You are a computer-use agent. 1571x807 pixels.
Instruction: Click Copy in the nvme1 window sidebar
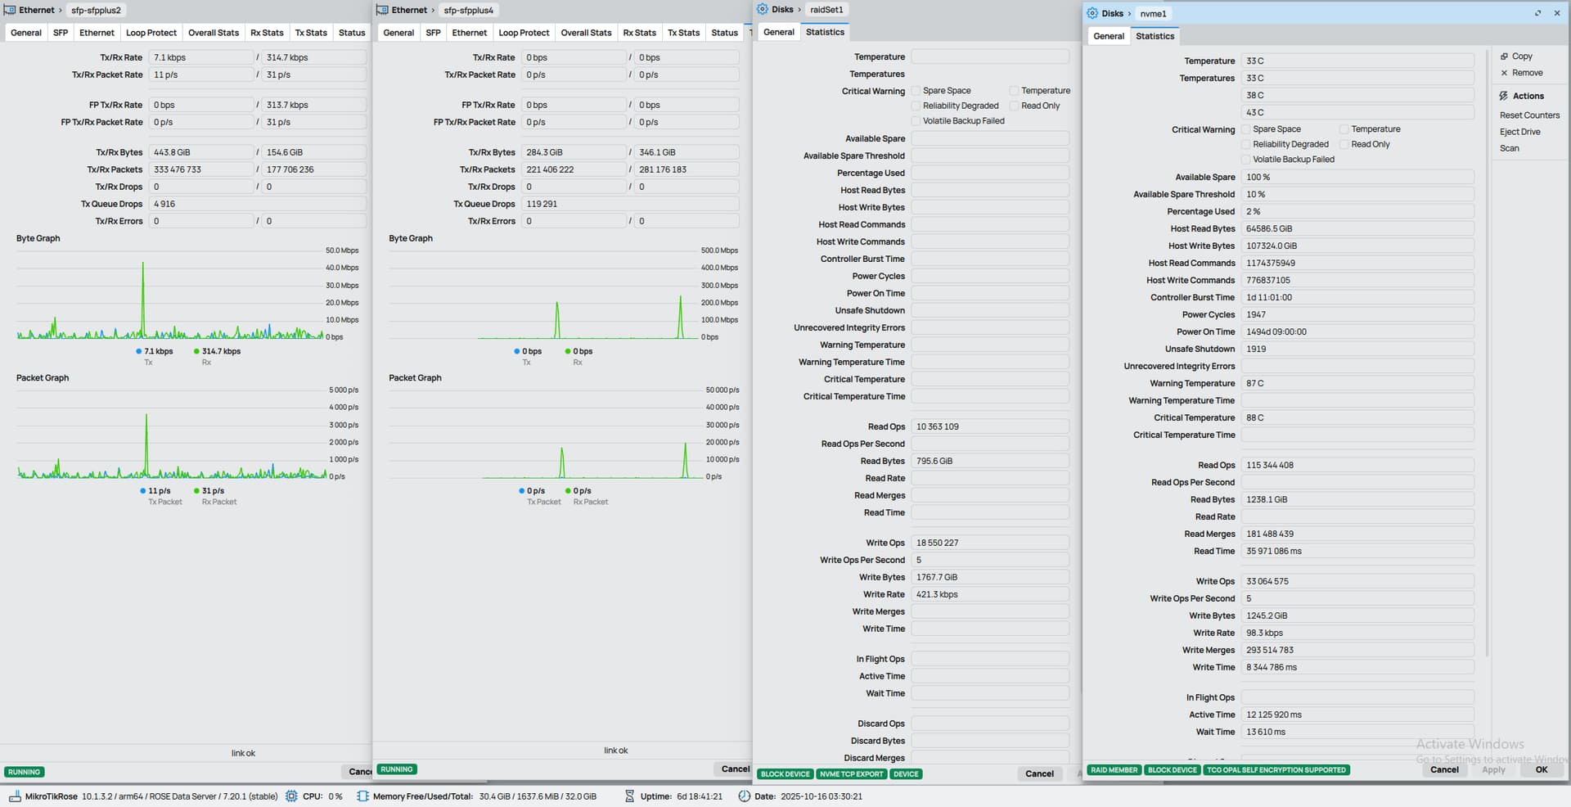[x=1522, y=56]
